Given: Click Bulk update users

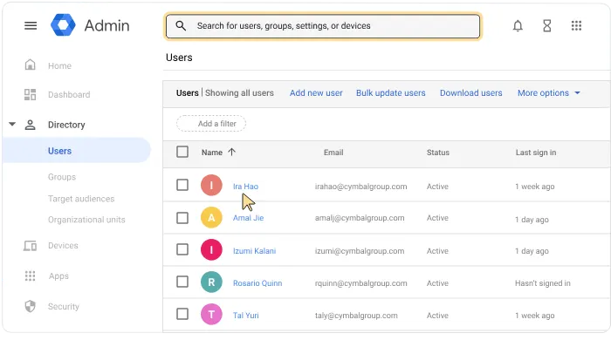Looking at the screenshot, I should tap(390, 93).
